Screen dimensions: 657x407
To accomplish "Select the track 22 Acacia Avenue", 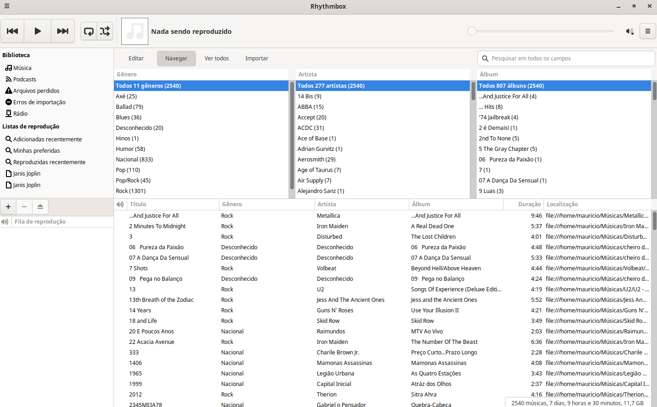I will coord(382,342).
